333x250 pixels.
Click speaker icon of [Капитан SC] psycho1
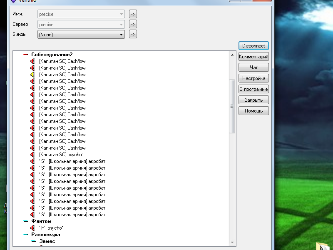pyautogui.click(x=32, y=155)
